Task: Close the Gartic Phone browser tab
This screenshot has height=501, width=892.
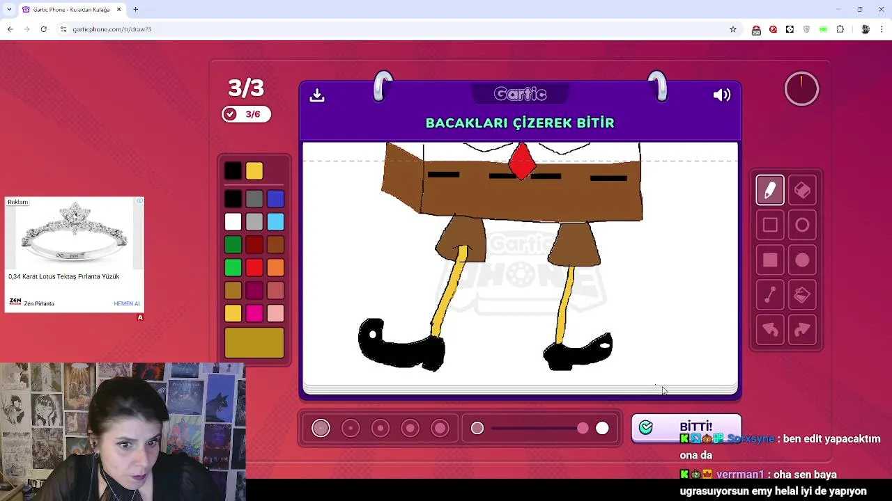Action: point(118,10)
